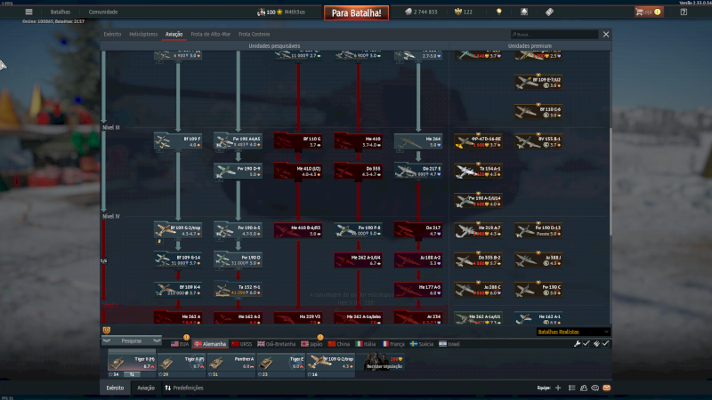Open the hamburger main menu
Viewport: 712px width, 400px height.
coord(28,12)
